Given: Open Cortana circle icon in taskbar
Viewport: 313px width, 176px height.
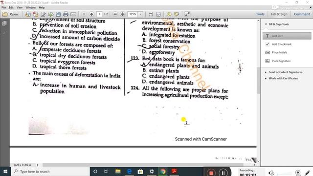Looking at the screenshot, I should tap(95, 172).
